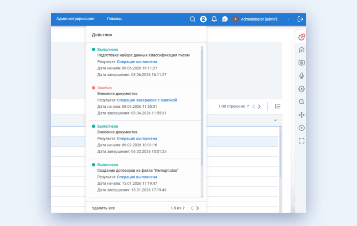Image resolution: width=357 pixels, height=226 pixels.
Task: Open the sidebar gear with play icon
Action: [x=301, y=89]
